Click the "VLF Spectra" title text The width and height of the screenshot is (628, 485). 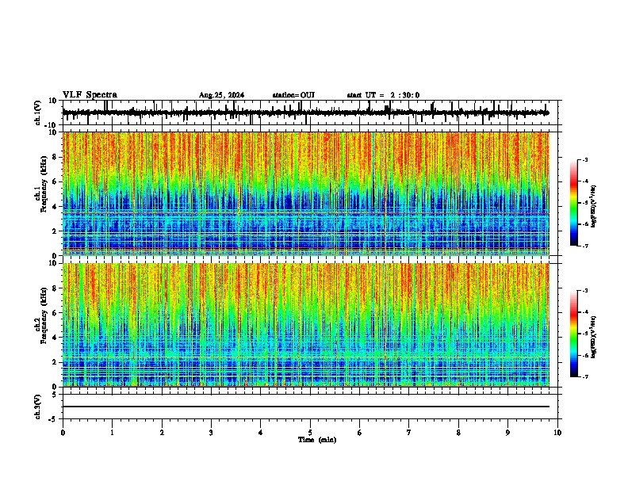90,94
